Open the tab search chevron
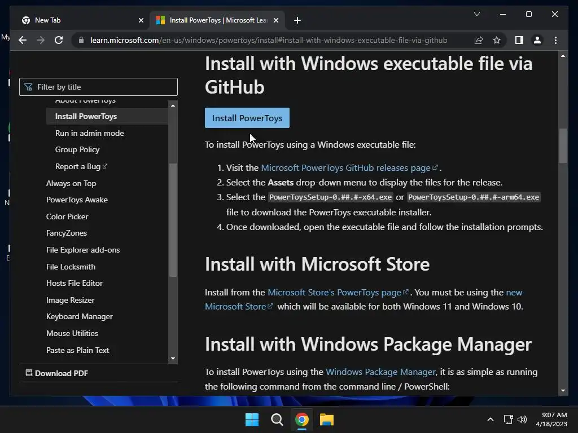Viewport: 578px width, 433px height. pyautogui.click(x=476, y=14)
